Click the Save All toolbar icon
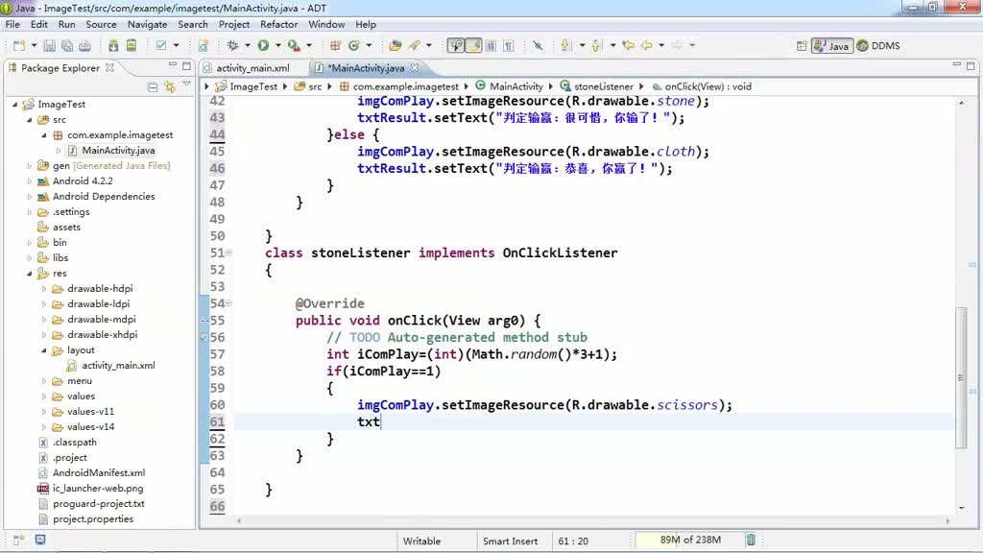Viewport: 983px width, 553px height. pyautogui.click(x=66, y=46)
